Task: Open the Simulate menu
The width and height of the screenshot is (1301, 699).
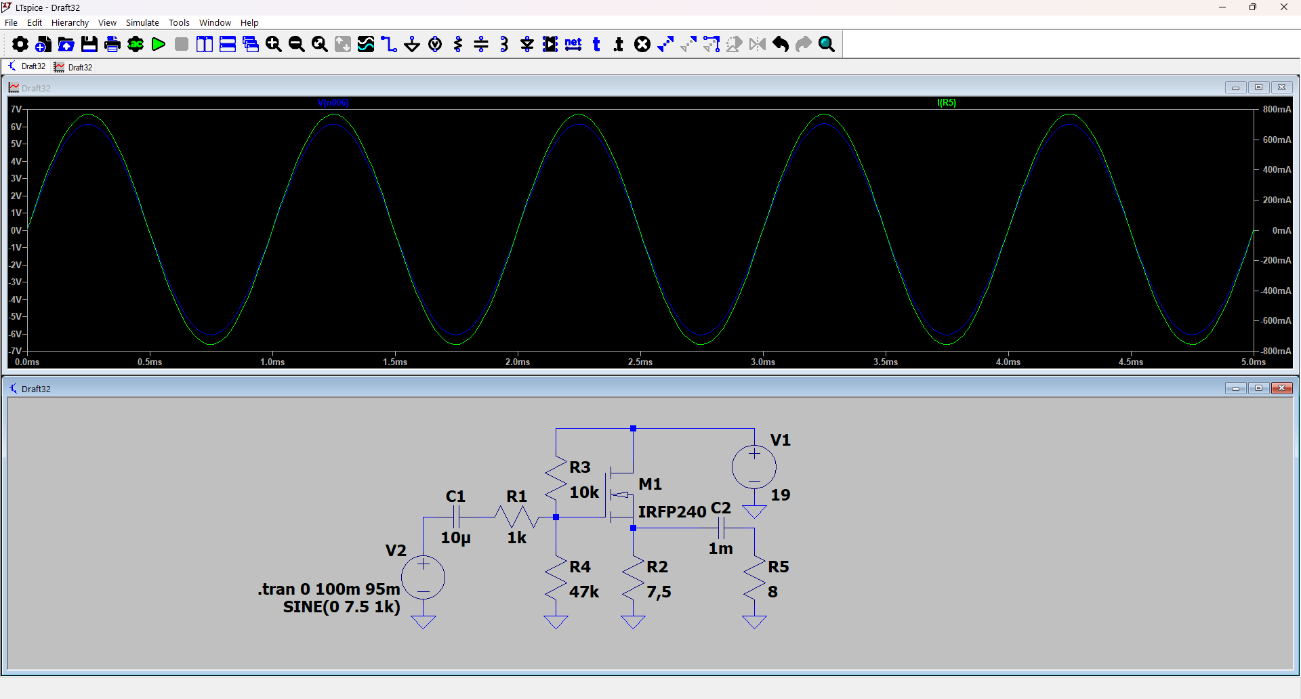Action: (x=142, y=22)
